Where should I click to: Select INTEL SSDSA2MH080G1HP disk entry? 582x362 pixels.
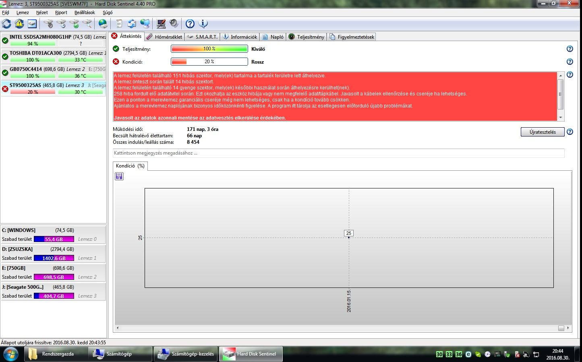(x=54, y=40)
